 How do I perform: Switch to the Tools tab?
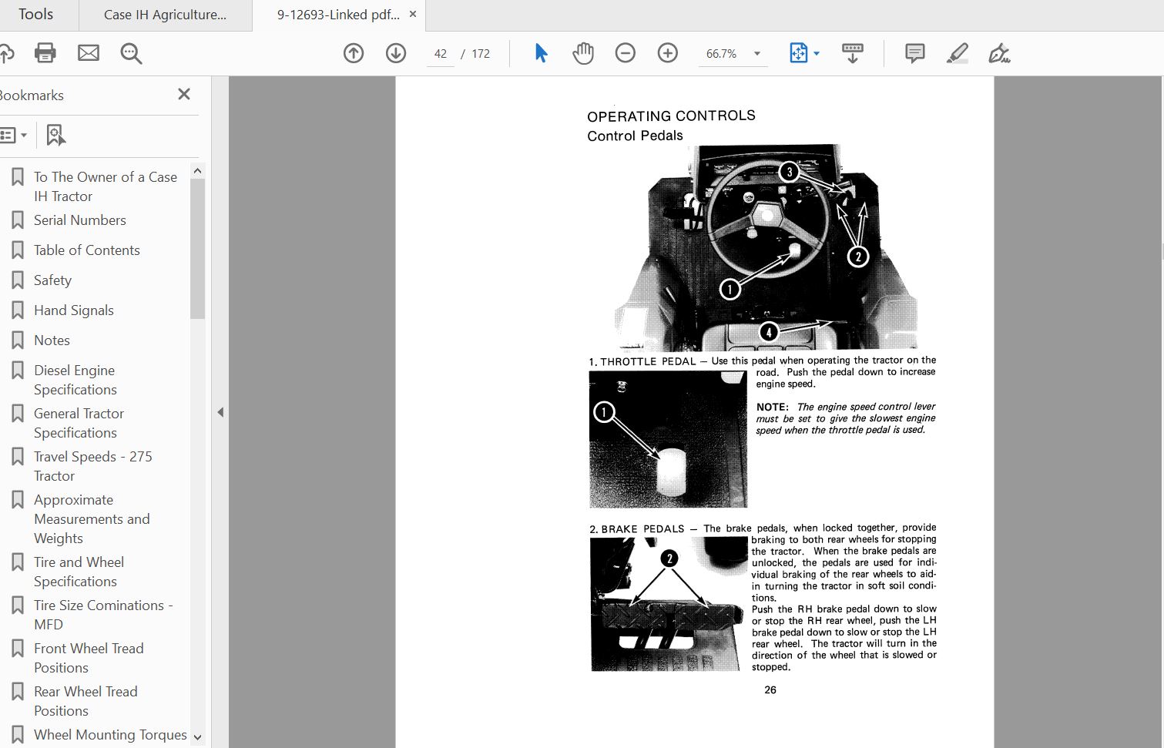point(36,15)
